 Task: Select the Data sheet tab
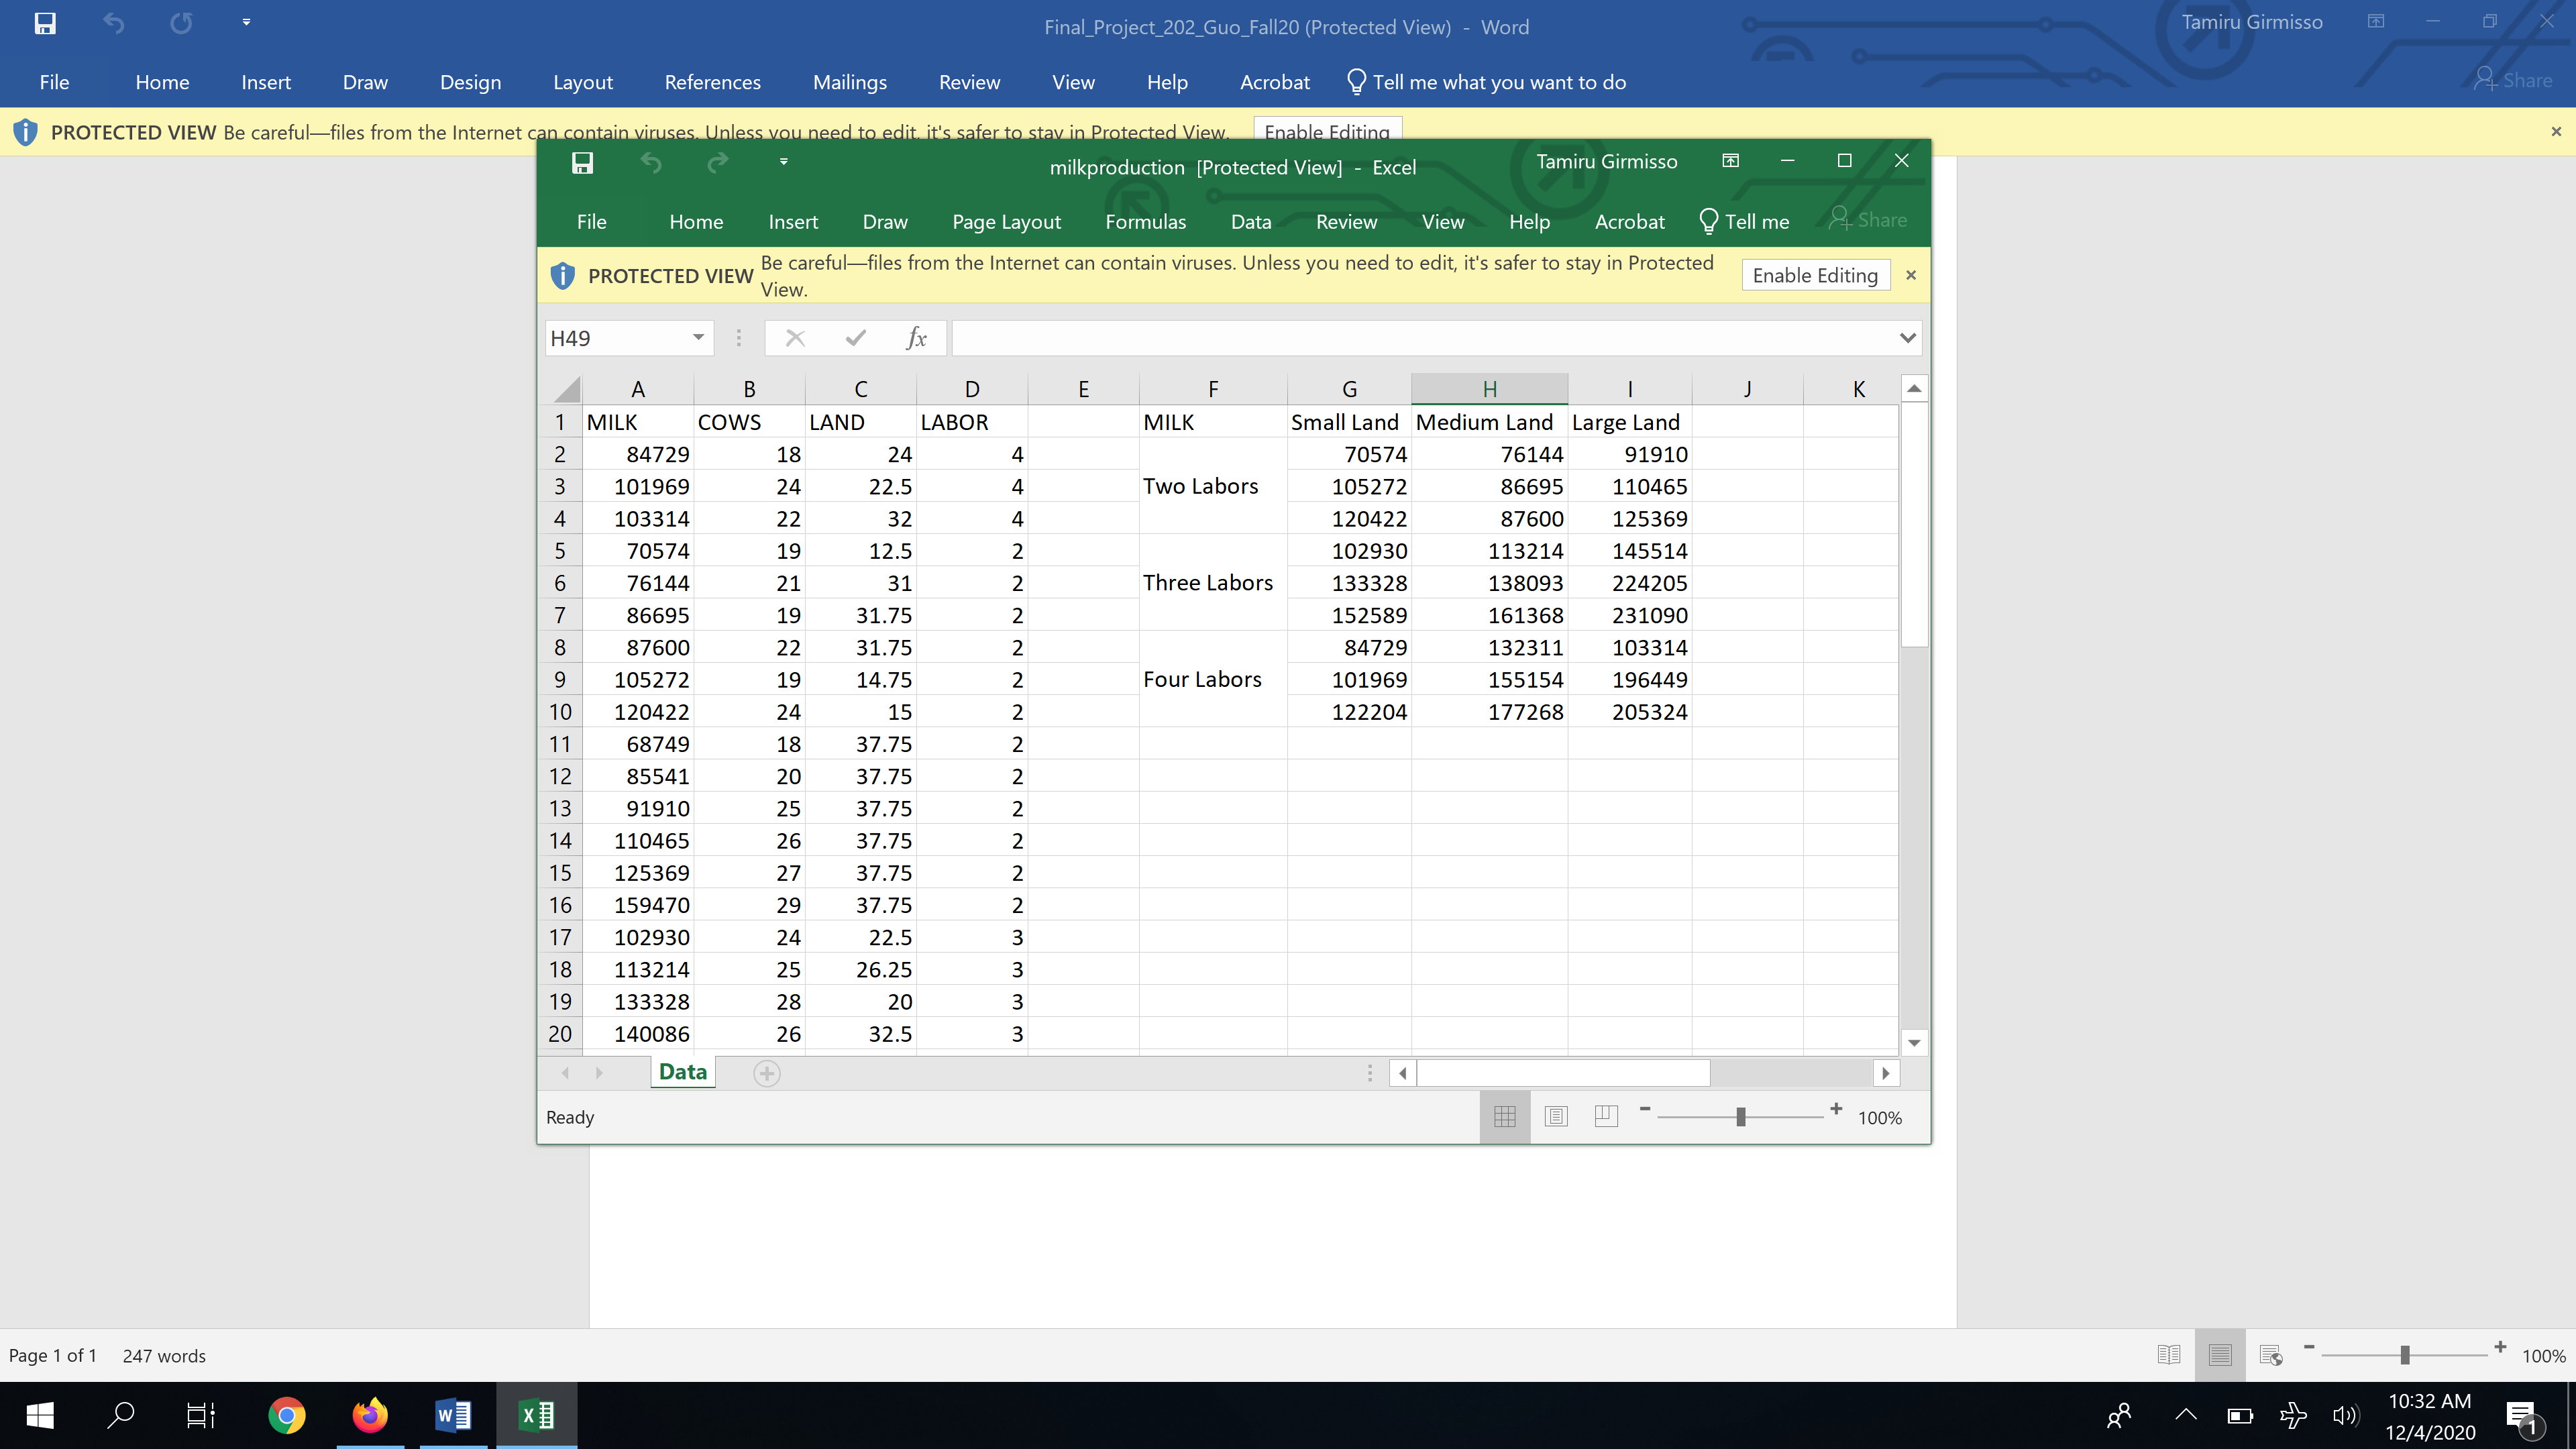point(683,1072)
